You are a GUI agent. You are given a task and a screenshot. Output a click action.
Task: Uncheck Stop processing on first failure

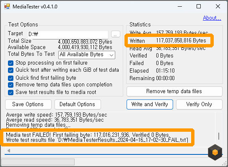click(x=10, y=63)
